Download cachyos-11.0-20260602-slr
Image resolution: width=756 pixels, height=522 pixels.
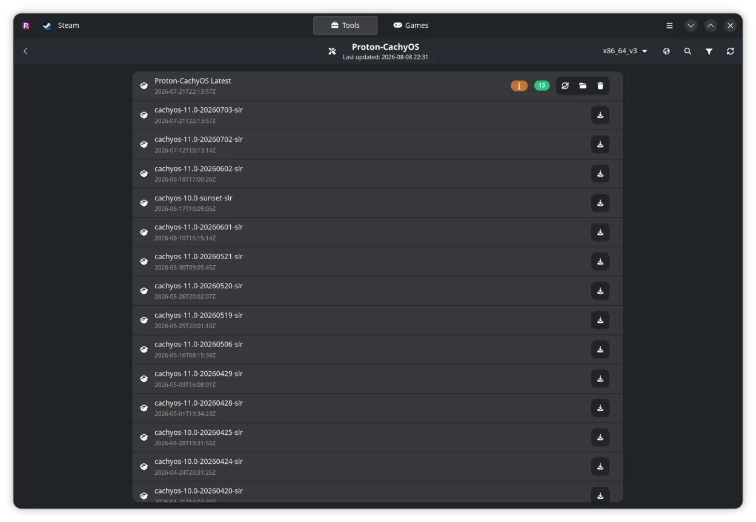pyautogui.click(x=600, y=174)
